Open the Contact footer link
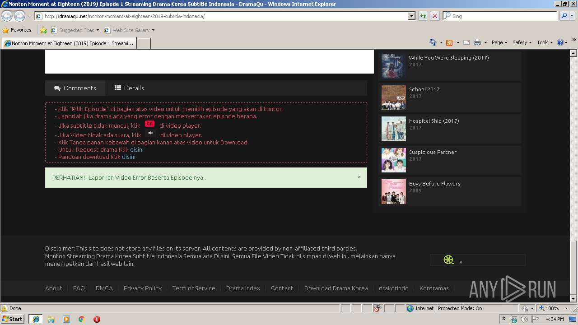This screenshot has height=325, width=578. point(282,288)
